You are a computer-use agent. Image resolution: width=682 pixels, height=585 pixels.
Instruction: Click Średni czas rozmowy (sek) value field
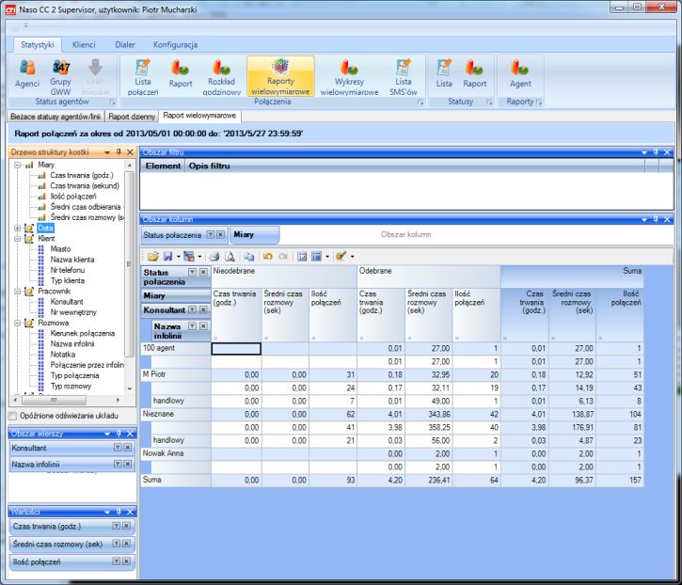71,544
